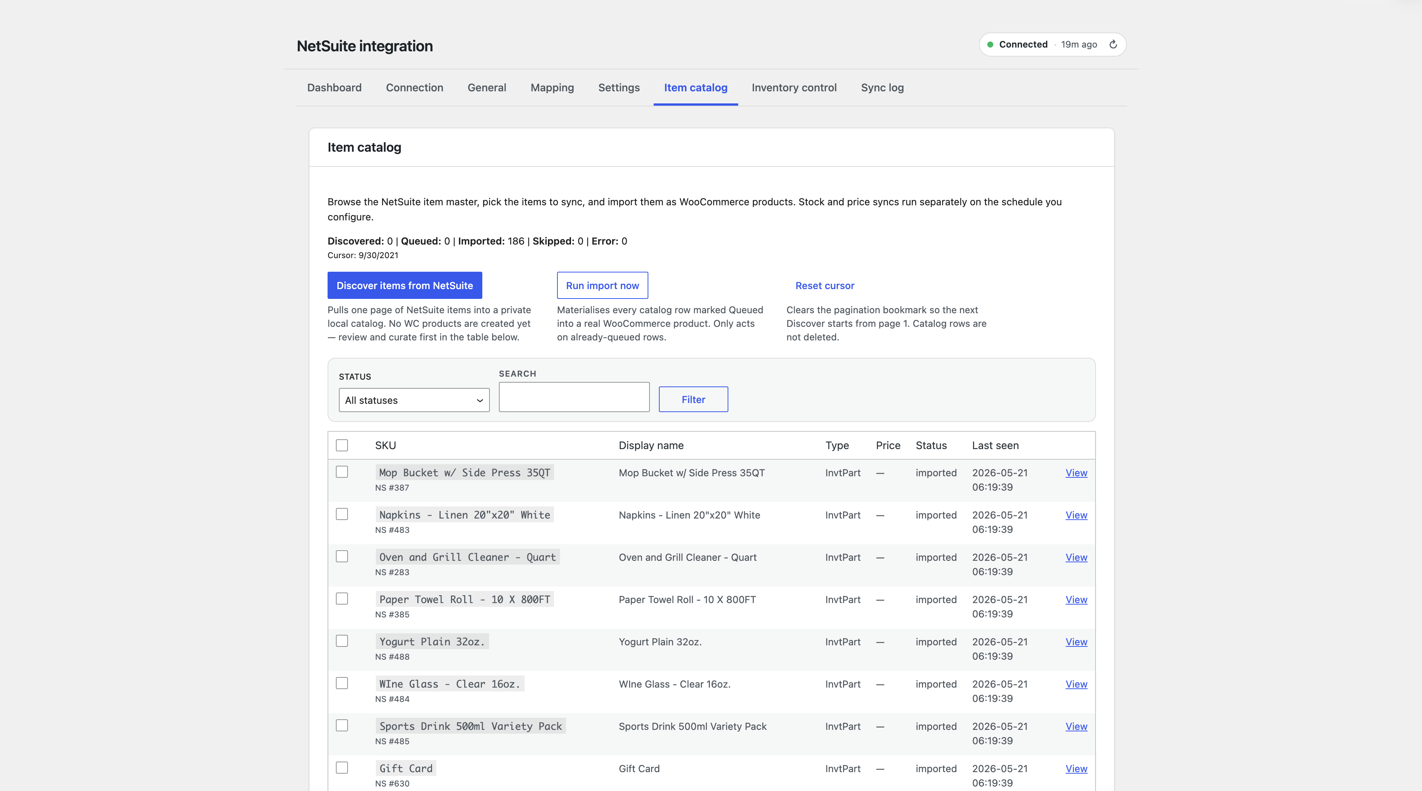
Task: Open View link for WIne Glass
Action: pyautogui.click(x=1076, y=684)
